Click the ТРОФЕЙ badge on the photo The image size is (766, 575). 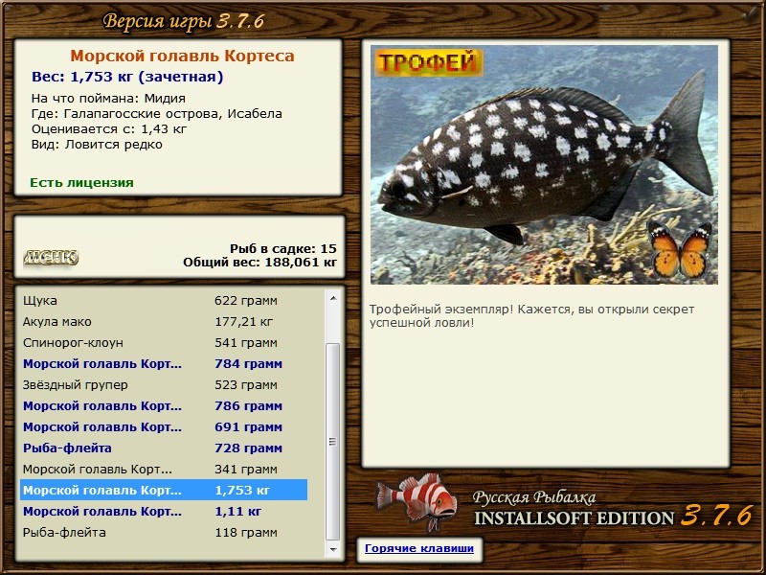[428, 62]
